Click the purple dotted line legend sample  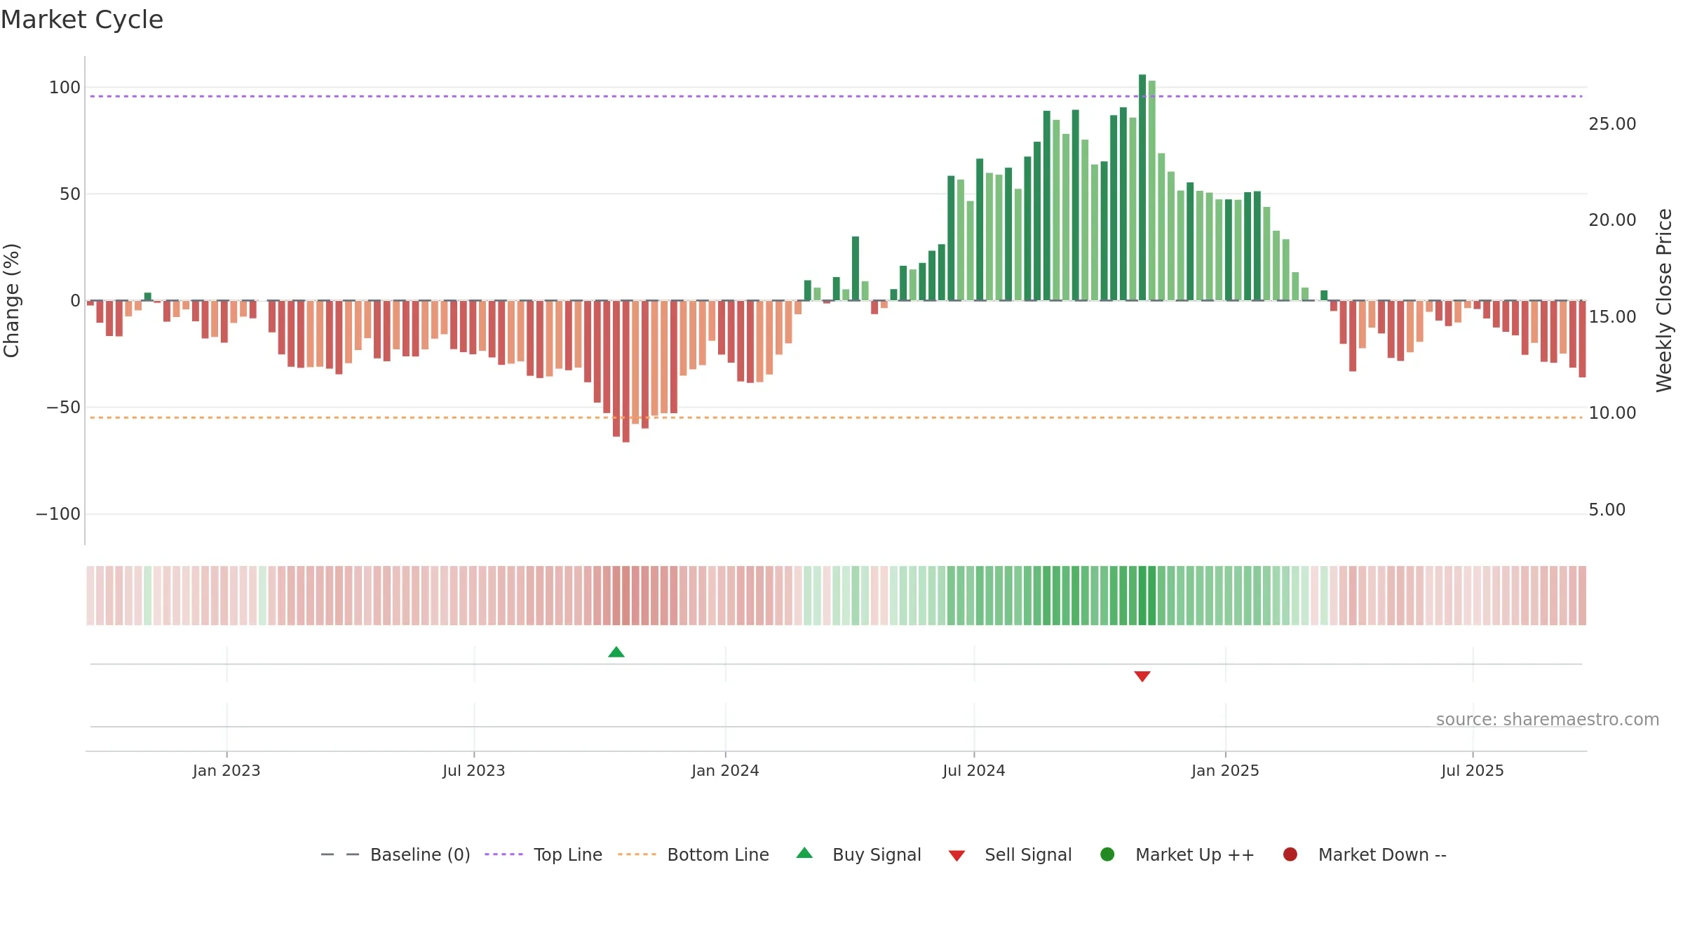(x=503, y=854)
